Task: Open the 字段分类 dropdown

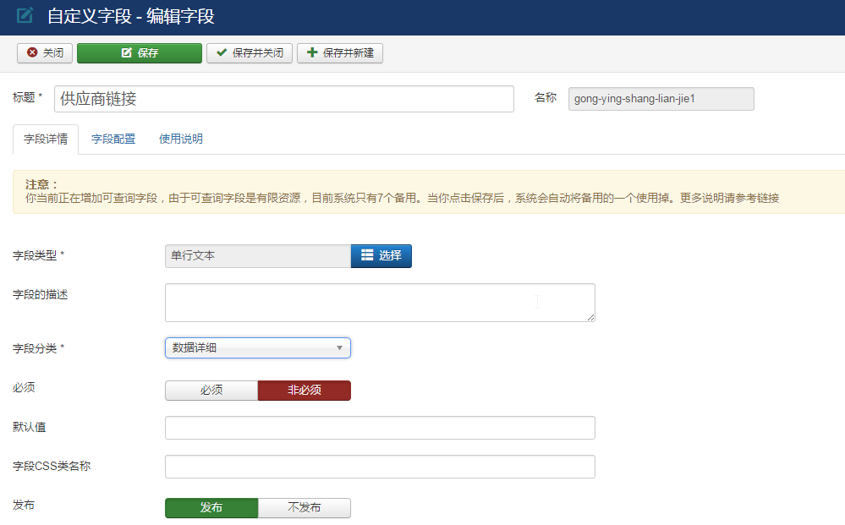Action: point(257,347)
